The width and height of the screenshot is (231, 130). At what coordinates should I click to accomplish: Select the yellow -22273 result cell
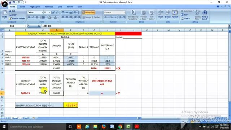[x=71, y=105]
